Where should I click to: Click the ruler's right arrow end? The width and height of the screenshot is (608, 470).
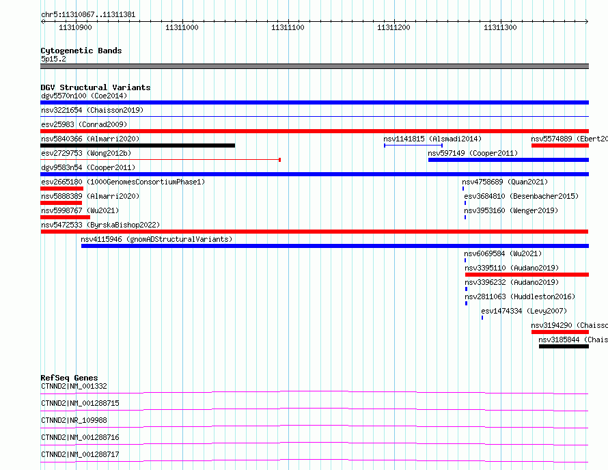[587, 22]
